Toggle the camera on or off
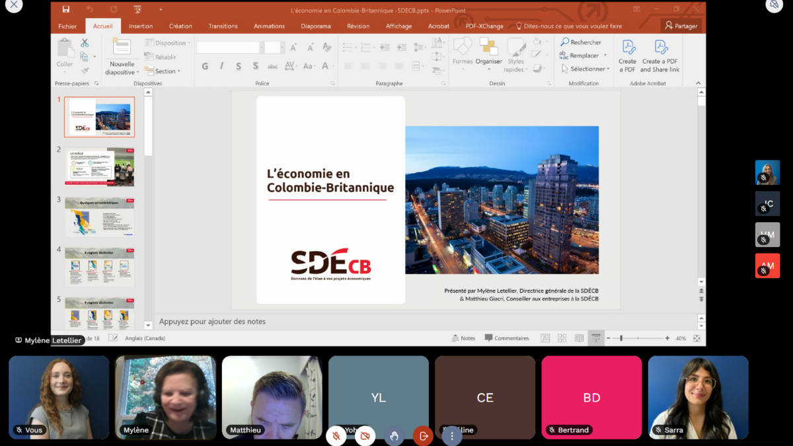Screen dimensions: 793x446 (x=365, y=436)
